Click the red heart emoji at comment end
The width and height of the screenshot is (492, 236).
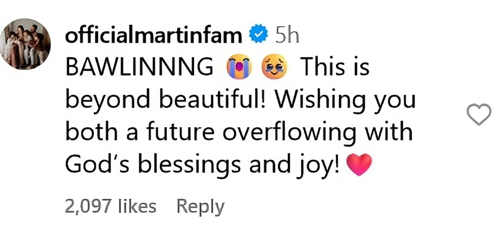pos(360,165)
